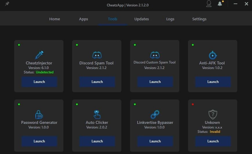Viewport: 252px width, 154px height.
Task: Launch CheatzInjector
Action: [39, 82]
